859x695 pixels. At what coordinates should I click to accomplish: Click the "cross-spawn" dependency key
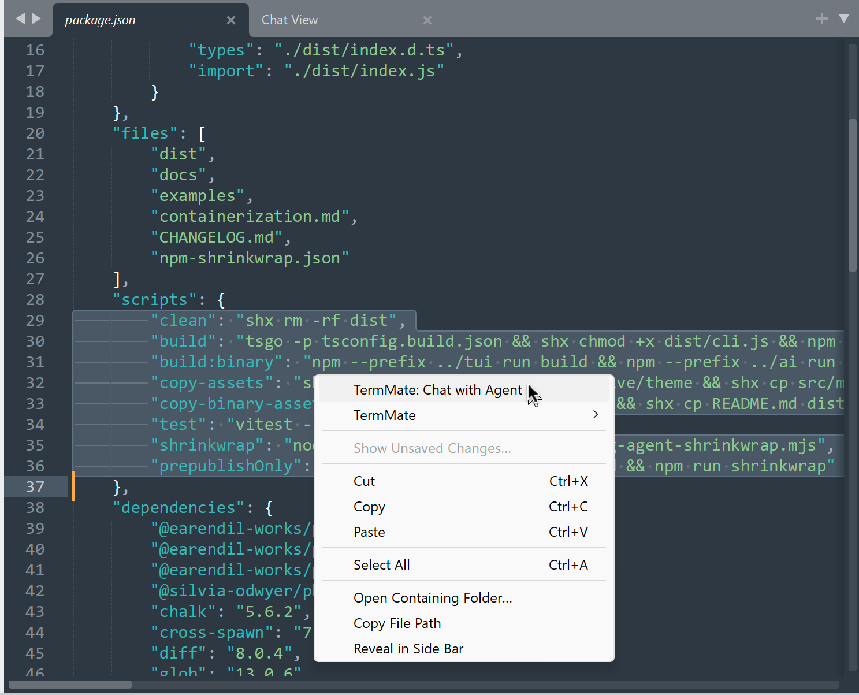tap(211, 633)
